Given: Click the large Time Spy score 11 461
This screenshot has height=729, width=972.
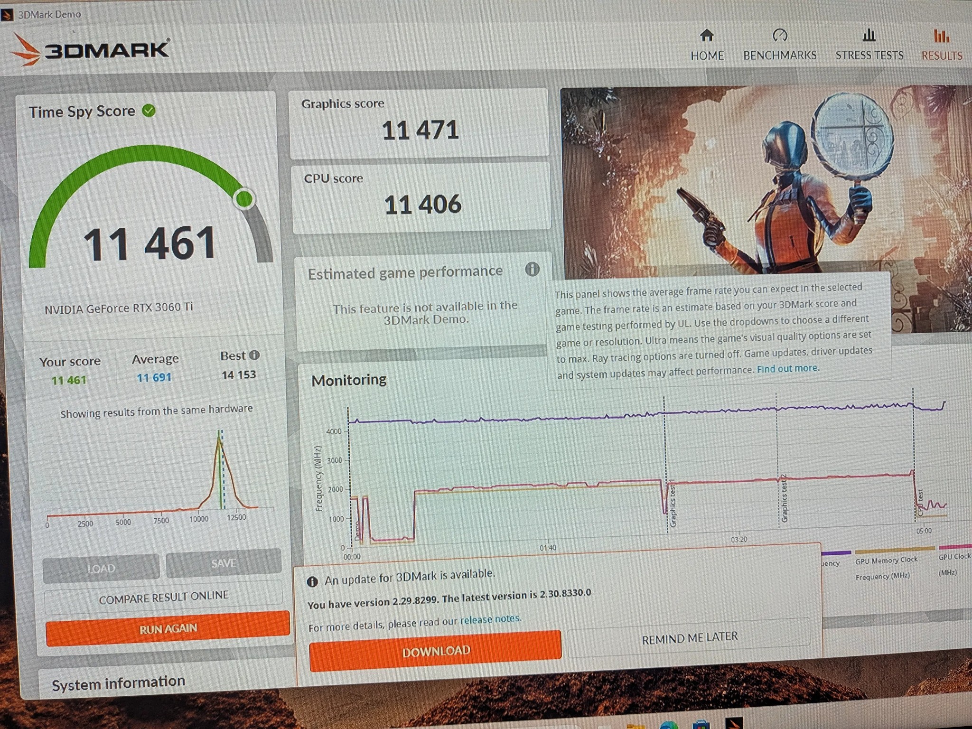Looking at the screenshot, I should point(150,243).
